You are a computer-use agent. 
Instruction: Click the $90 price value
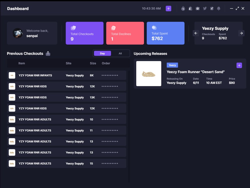point(232,83)
